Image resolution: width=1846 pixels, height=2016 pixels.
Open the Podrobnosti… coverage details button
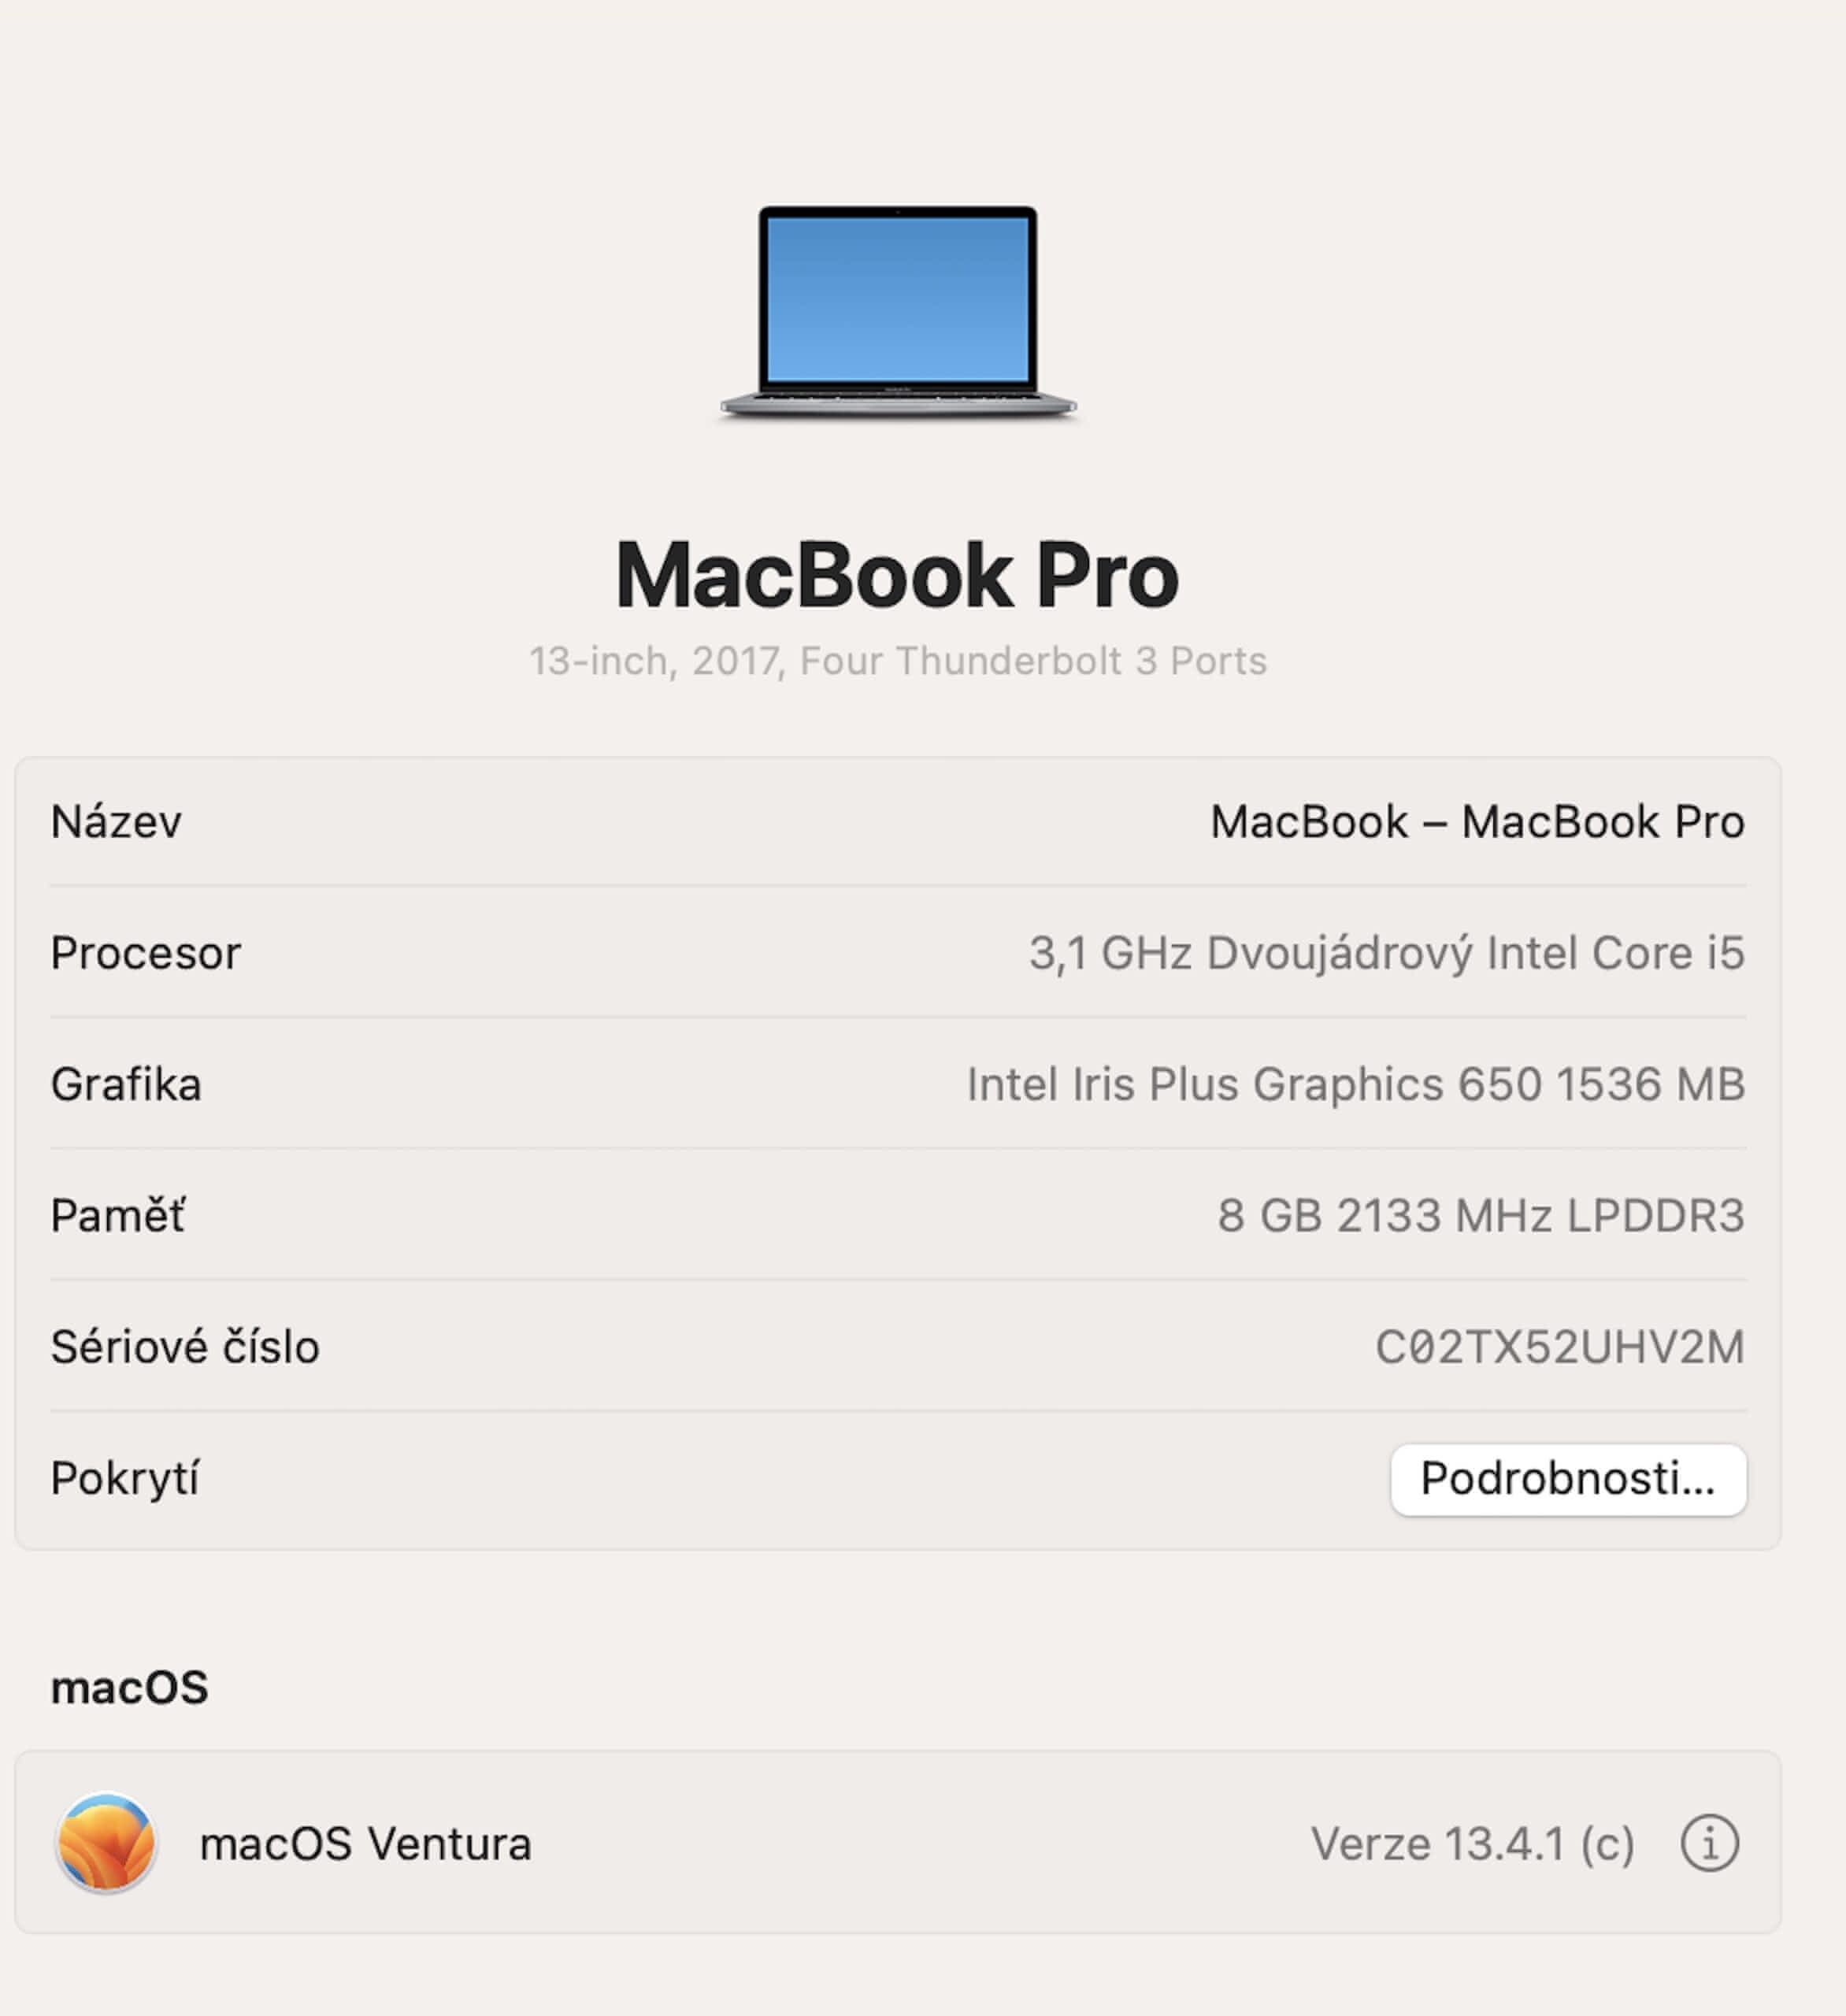point(1568,1479)
